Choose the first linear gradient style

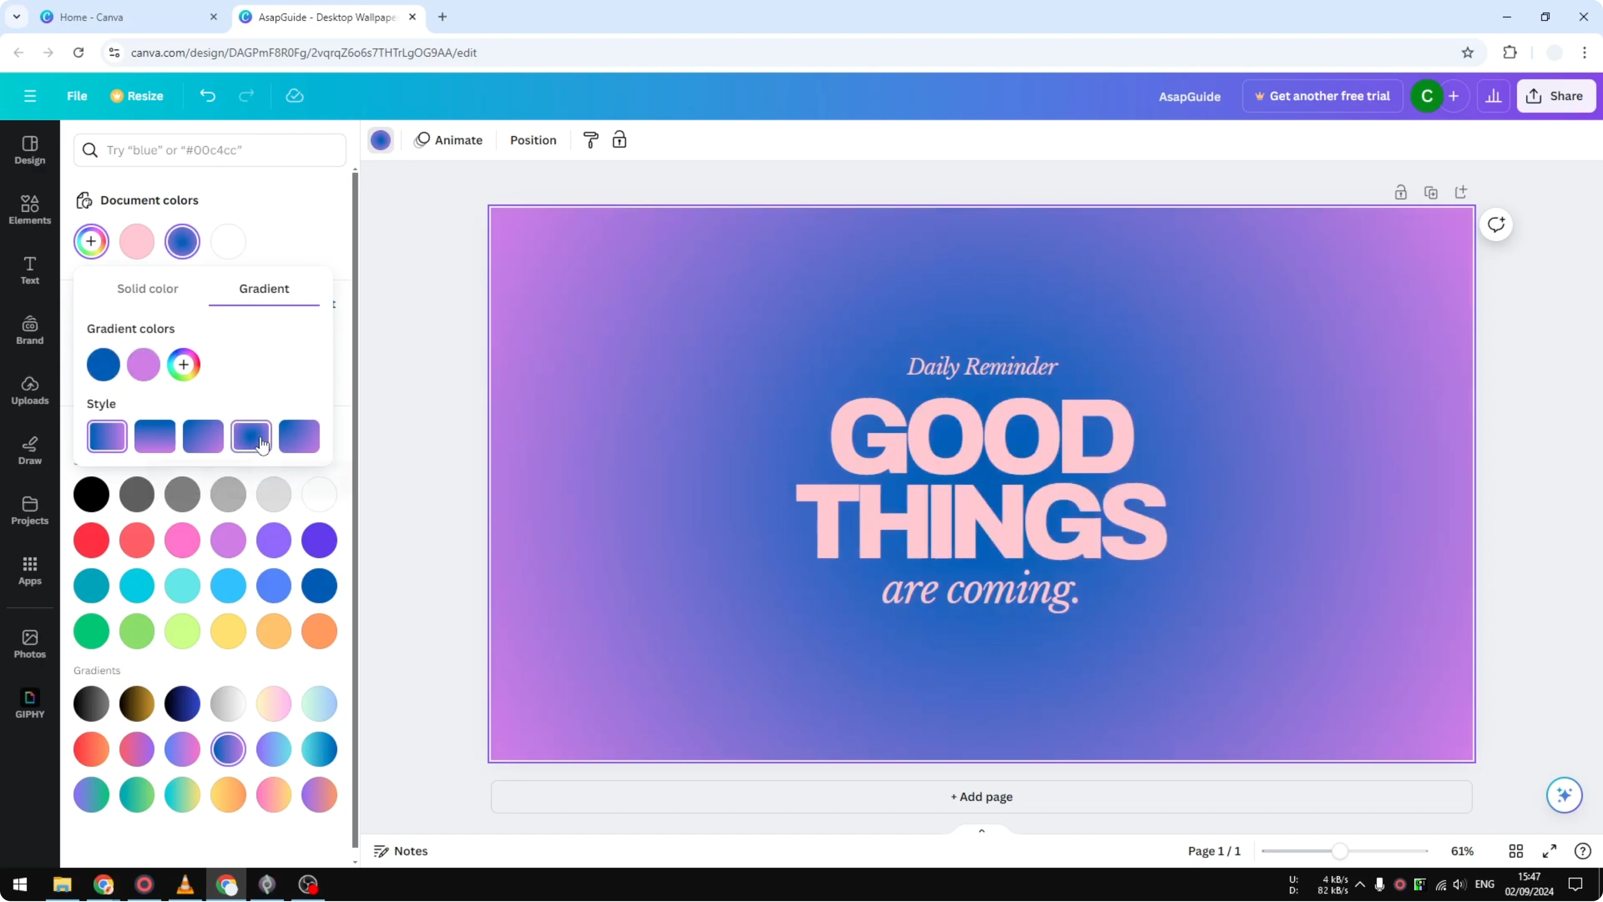(107, 436)
